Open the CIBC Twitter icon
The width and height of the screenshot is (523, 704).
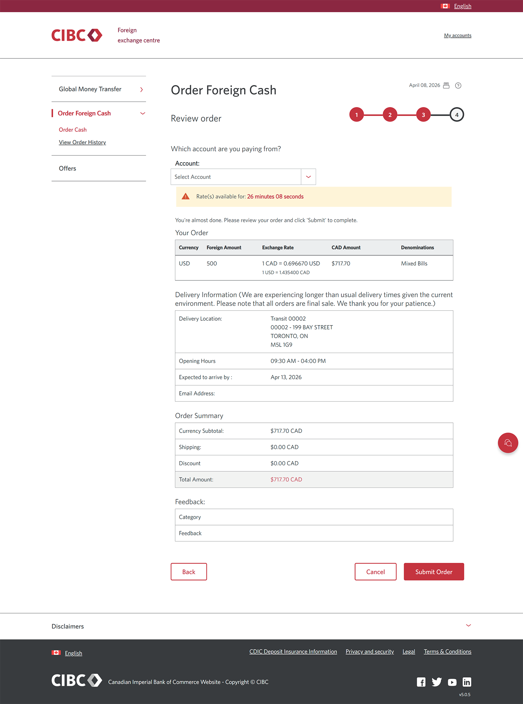click(437, 682)
